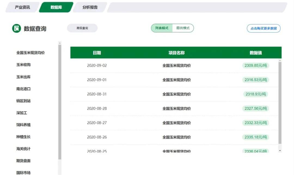The height and width of the screenshot is (175, 294).
Task: Switch to the 分析报告 tab
Action: (90, 7)
